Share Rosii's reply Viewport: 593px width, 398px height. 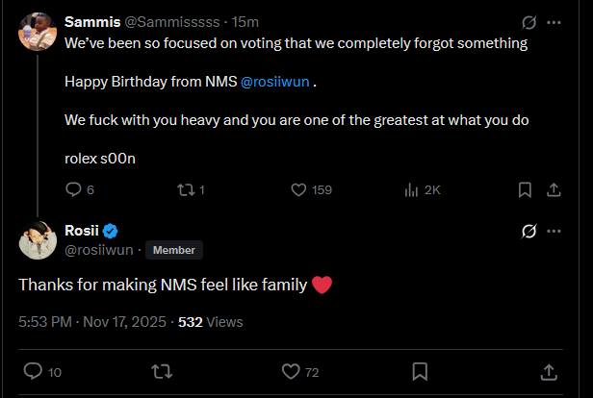[550, 371]
